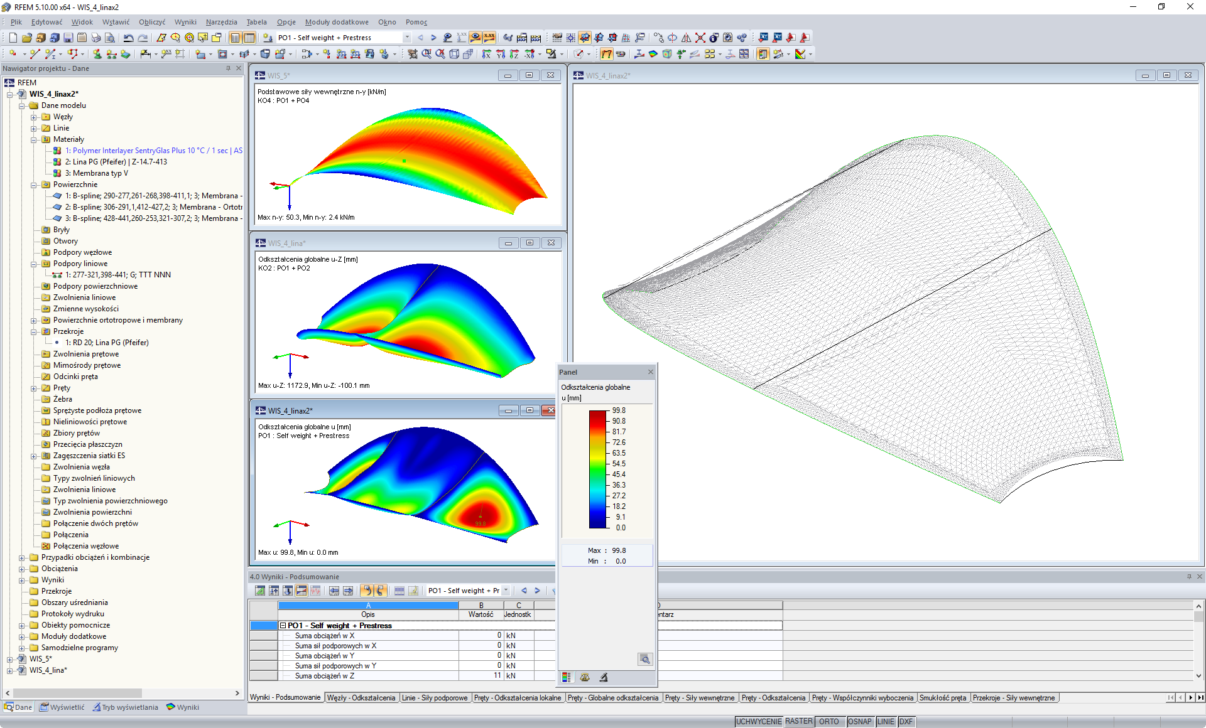This screenshot has height=728, width=1206.
Task: Switch to Węzły - Odkształcenia table tab
Action: (361, 698)
